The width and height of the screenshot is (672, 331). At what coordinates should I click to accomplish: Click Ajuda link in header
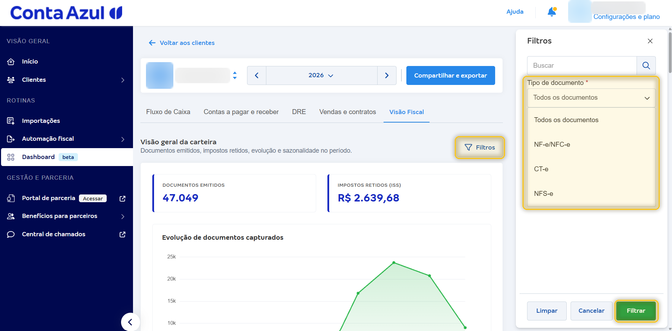click(515, 12)
